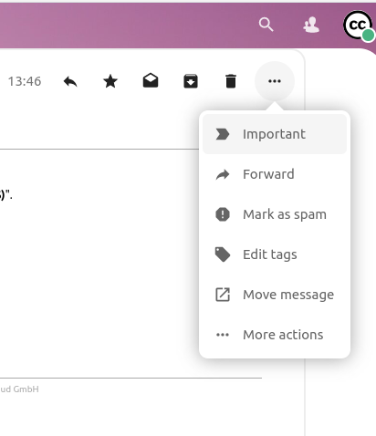Choose Forward from the actions menu
The width and height of the screenshot is (376, 436).
(275, 174)
